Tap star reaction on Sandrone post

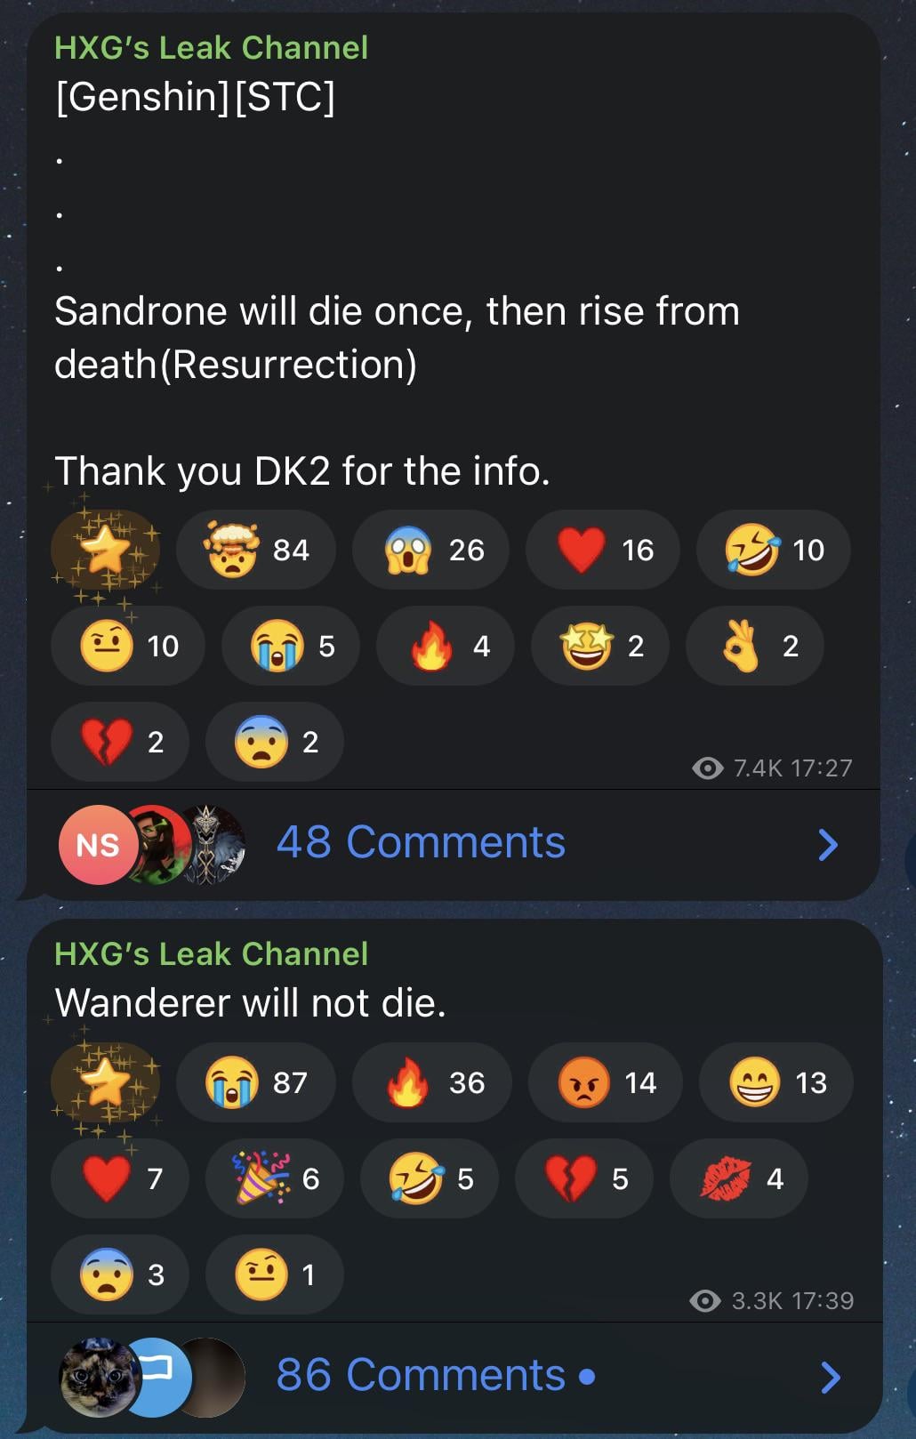coord(105,551)
